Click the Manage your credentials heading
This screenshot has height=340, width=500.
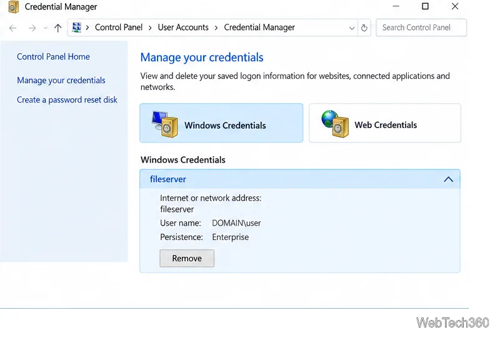point(202,57)
